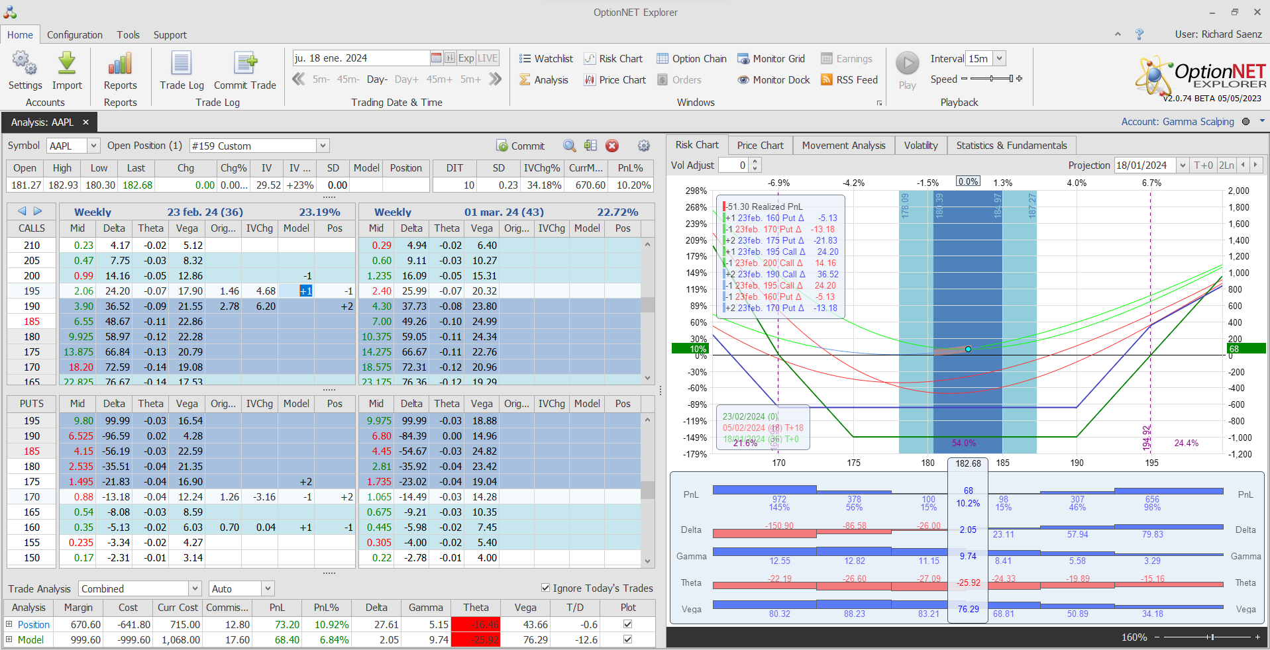This screenshot has height=650, width=1270.
Task: Switch to the Tools ribbon tab
Action: [x=129, y=35]
